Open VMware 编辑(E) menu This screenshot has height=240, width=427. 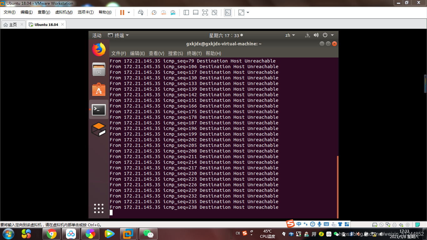pos(27,12)
